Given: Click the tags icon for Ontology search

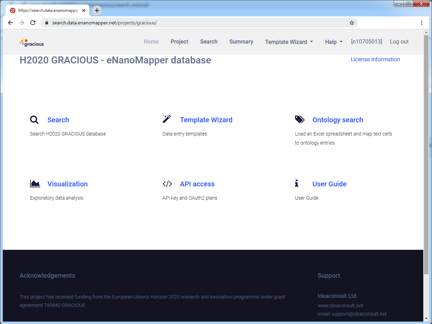Looking at the screenshot, I should [300, 119].
